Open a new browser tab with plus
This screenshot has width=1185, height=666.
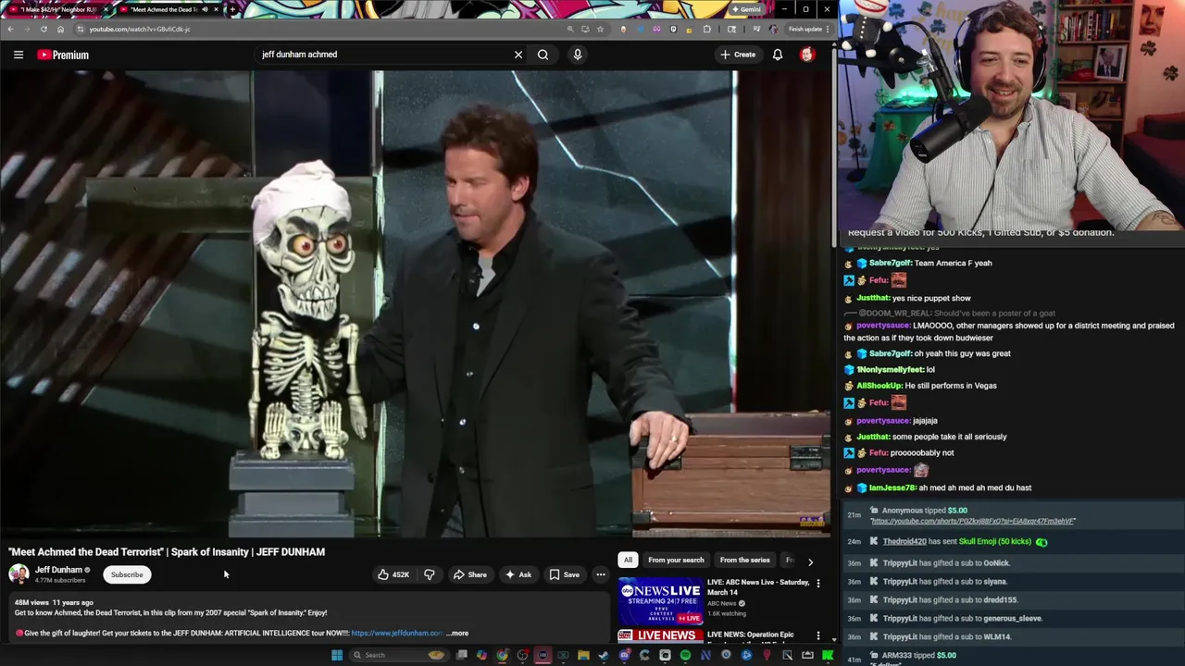click(x=232, y=9)
